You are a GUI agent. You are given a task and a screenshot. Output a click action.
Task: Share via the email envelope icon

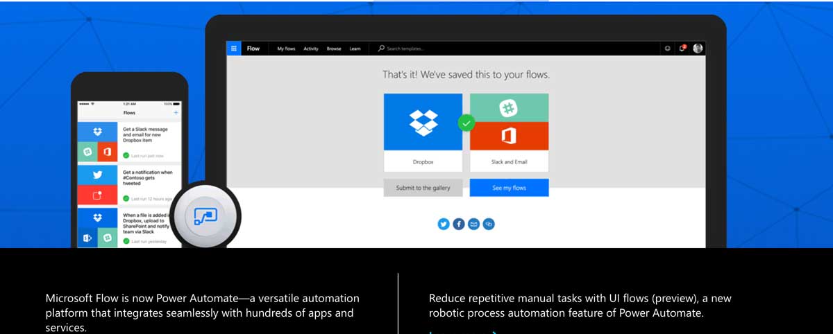point(474,224)
